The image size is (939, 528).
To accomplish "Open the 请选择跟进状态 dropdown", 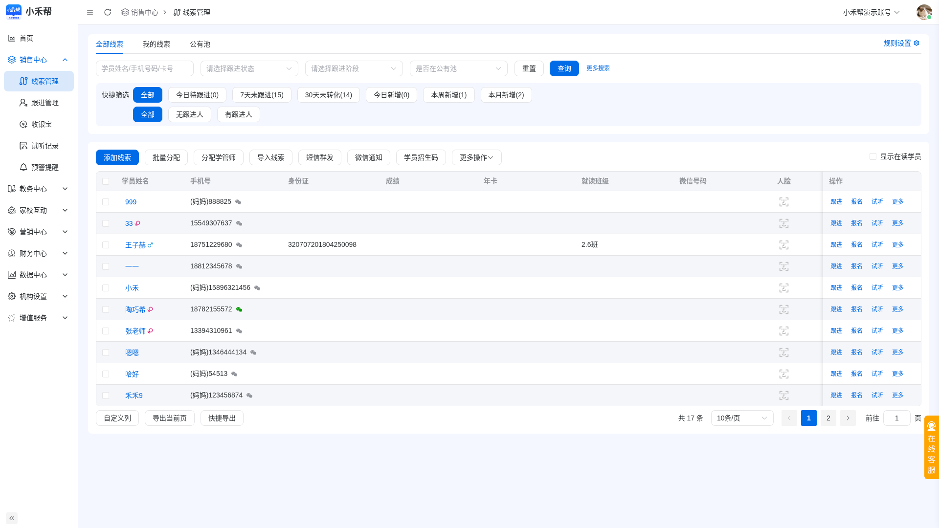I will coord(249,68).
